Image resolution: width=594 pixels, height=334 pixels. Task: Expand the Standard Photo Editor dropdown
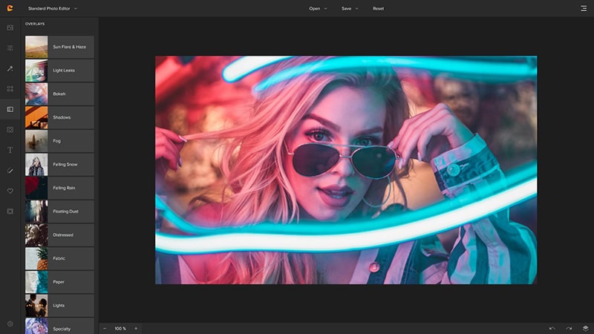[52, 8]
